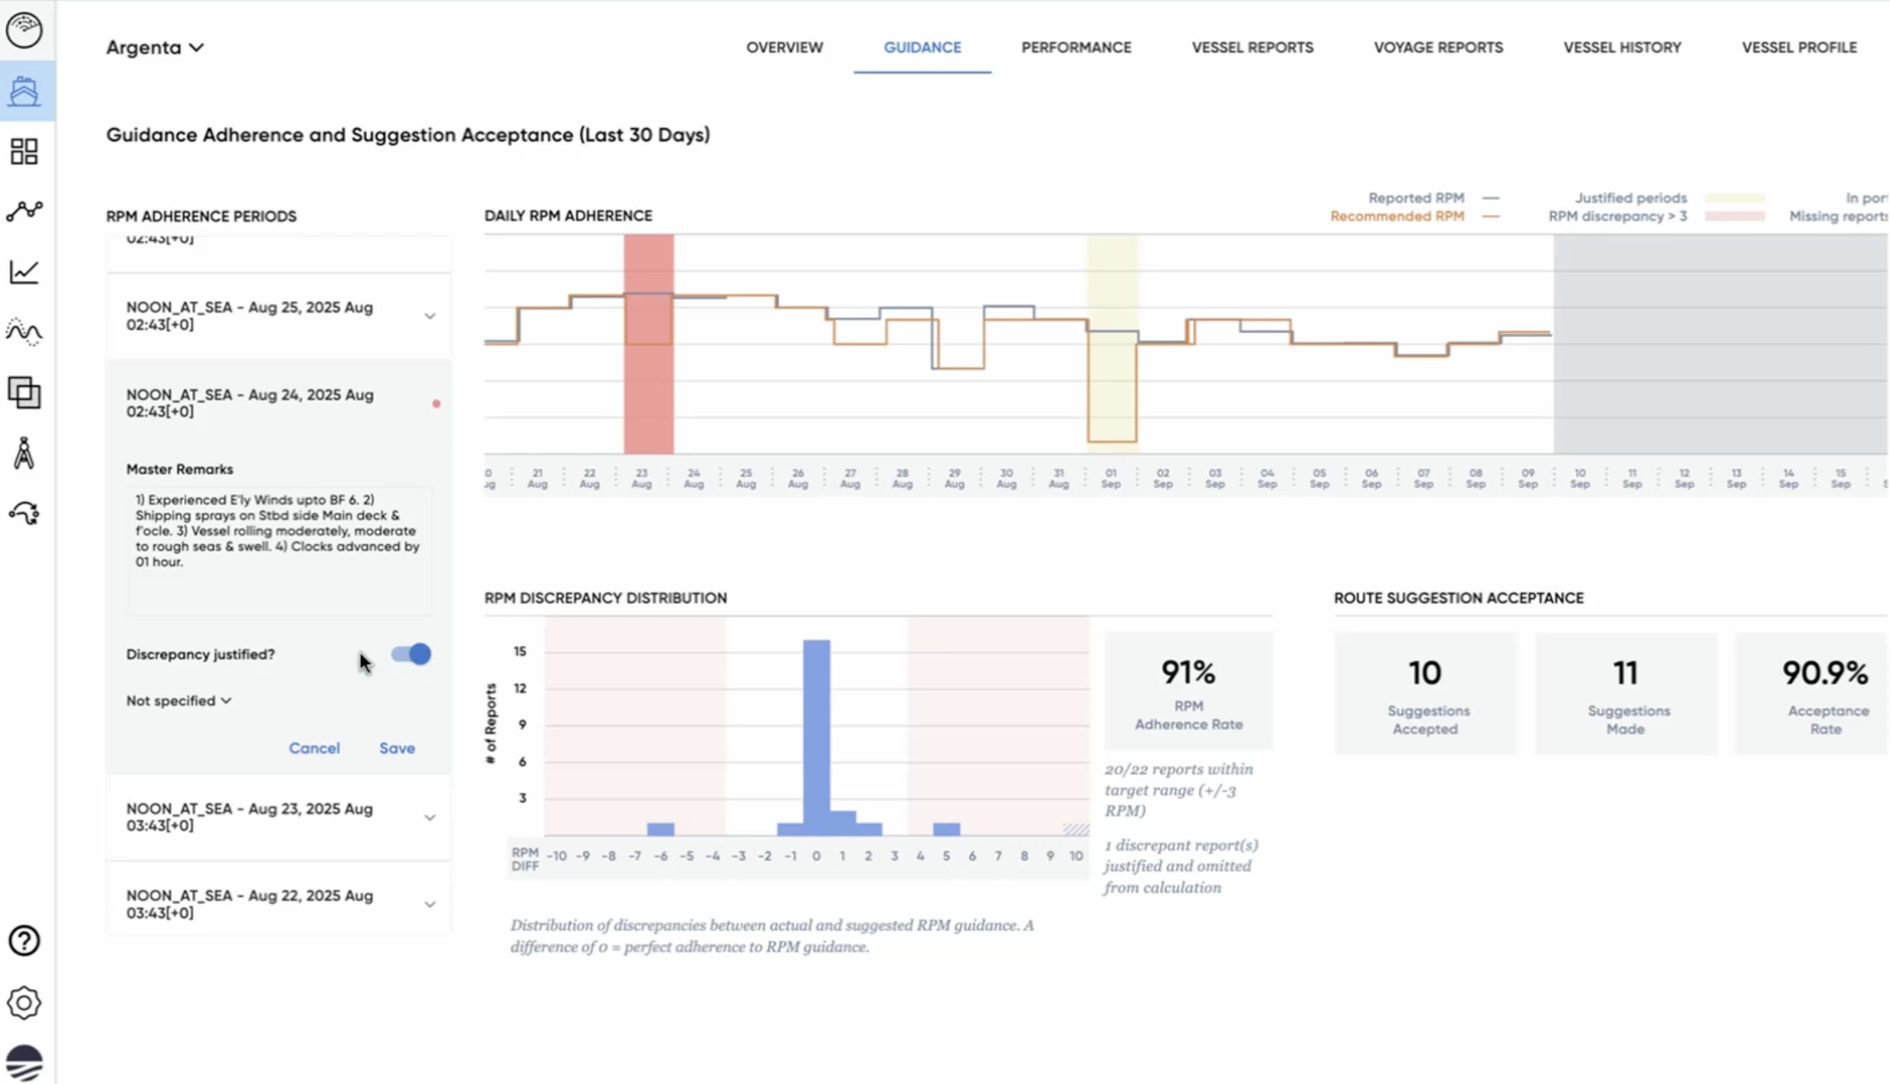
Task: Click the Cancel link
Action: point(315,748)
